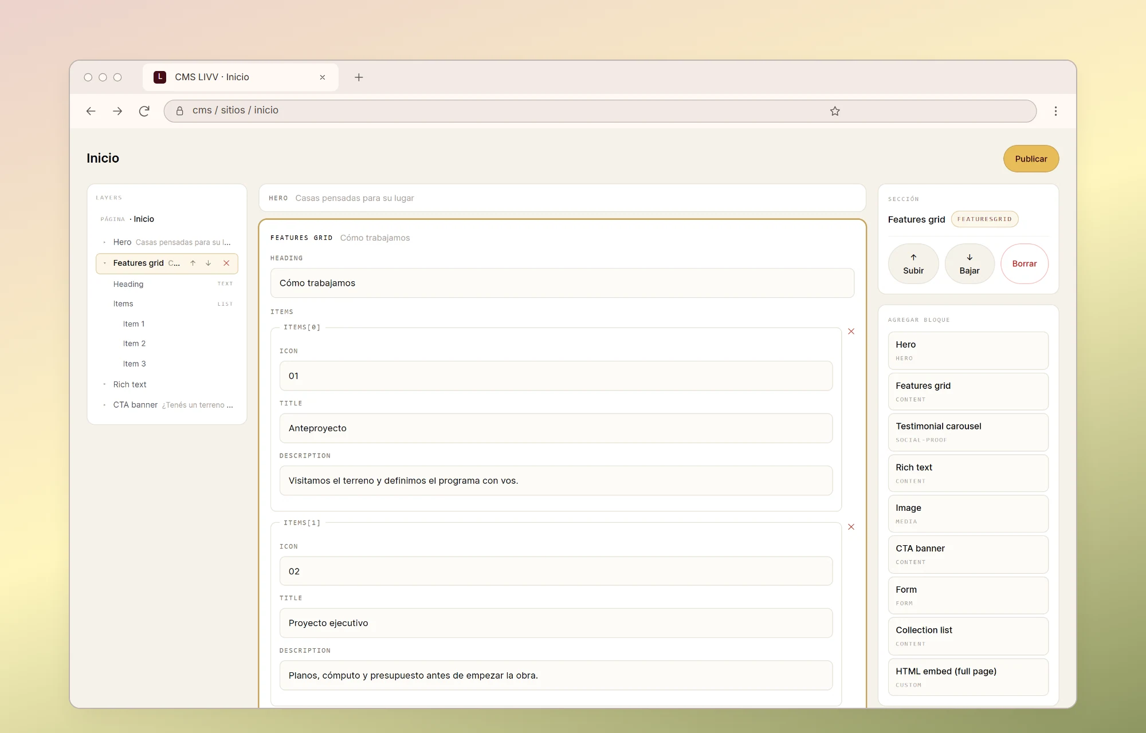Remove ITEMS[1] with its red X
Viewport: 1146px width, 733px height.
[x=851, y=527]
